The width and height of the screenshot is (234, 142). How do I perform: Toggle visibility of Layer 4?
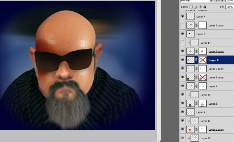[183, 112]
